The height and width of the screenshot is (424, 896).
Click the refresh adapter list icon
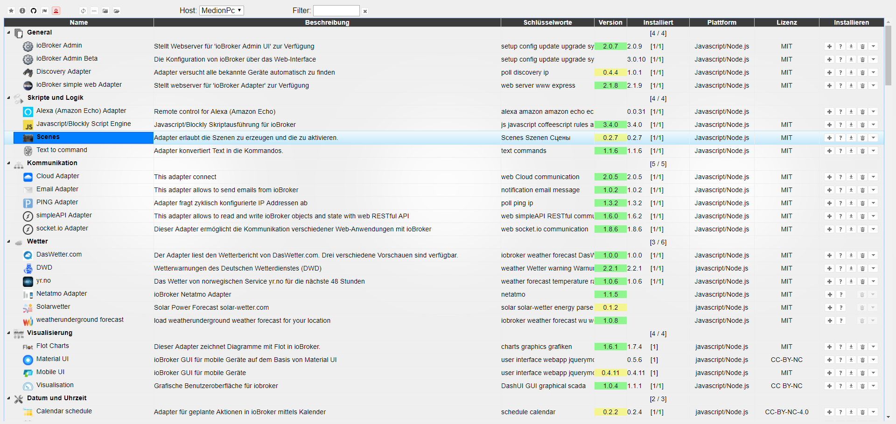(83, 11)
